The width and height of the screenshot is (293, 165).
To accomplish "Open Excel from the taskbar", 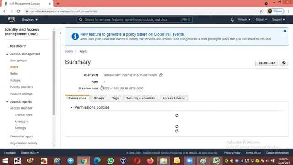I will click(x=217, y=161).
